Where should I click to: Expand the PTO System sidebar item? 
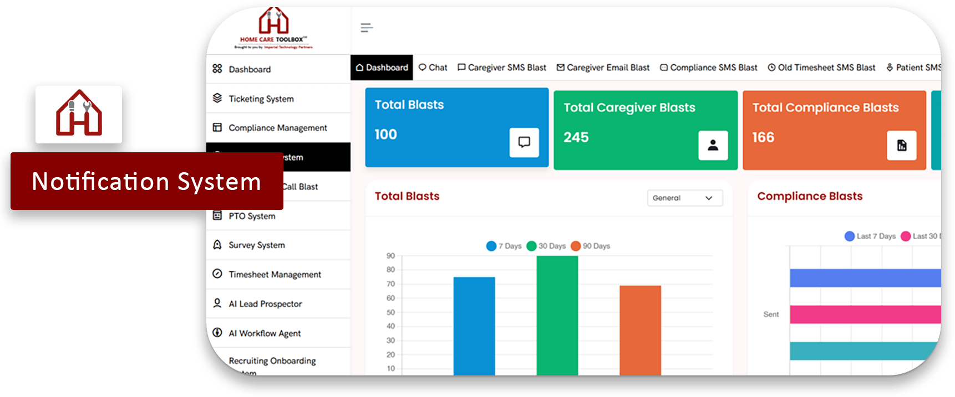click(252, 216)
